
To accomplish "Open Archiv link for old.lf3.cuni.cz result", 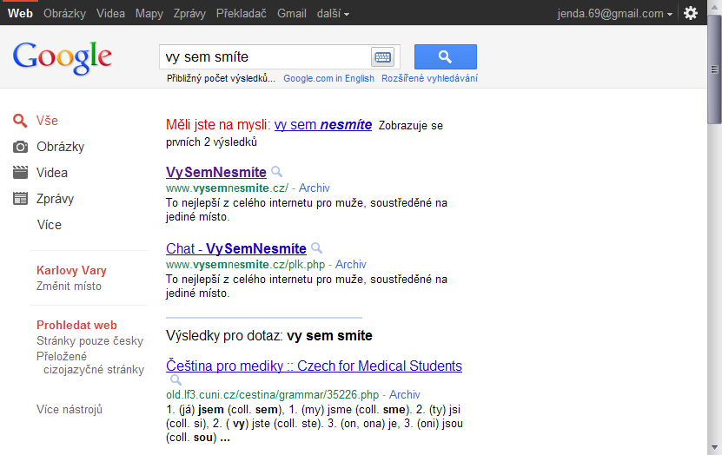I will click(405, 395).
